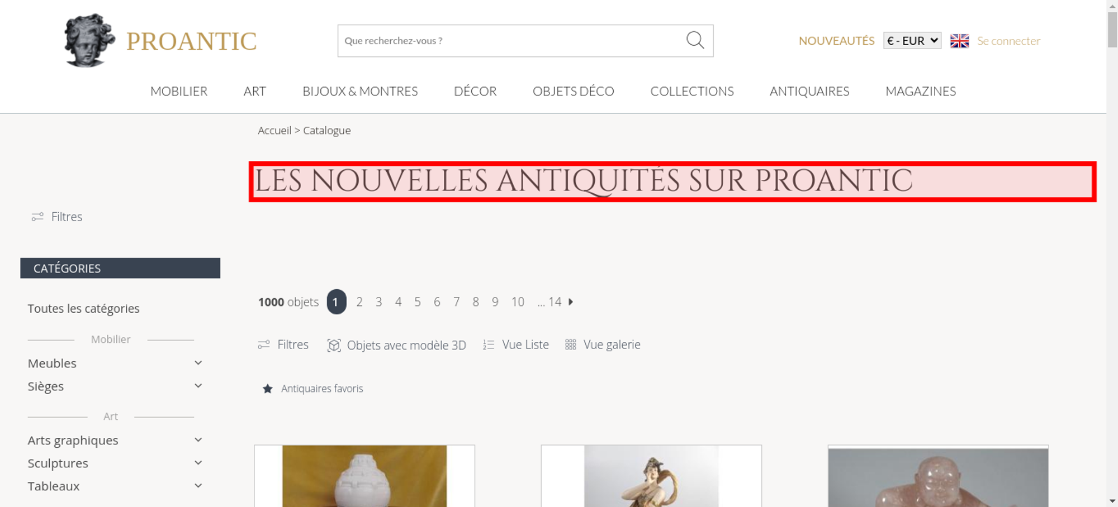Focus the 'Que recherchez-vous ?' search field
The image size is (1118, 507).
coord(511,41)
